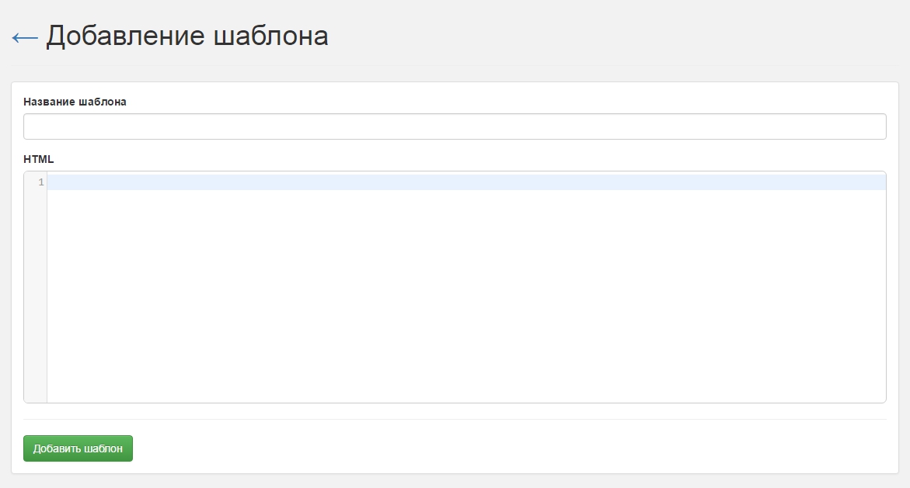
Task: Click the Добавление шаблона page heading
Action: click(187, 36)
